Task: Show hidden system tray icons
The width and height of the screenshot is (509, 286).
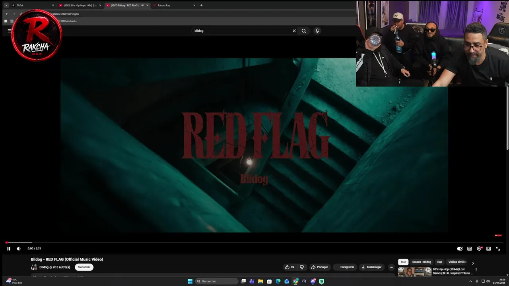Action: coord(470,281)
